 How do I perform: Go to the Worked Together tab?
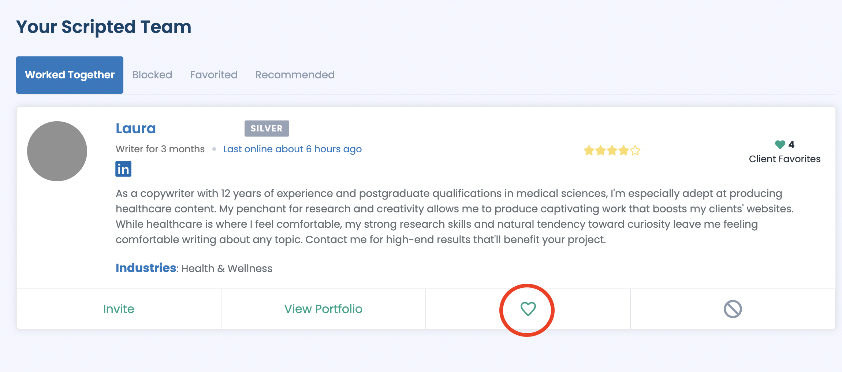(70, 75)
